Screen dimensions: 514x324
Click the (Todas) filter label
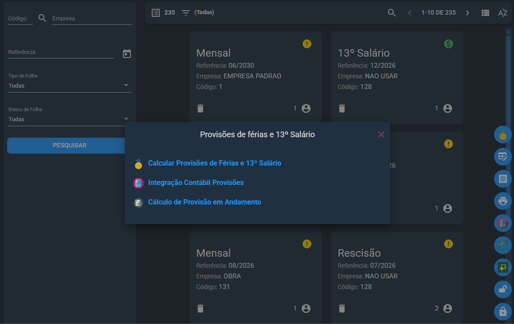(204, 12)
